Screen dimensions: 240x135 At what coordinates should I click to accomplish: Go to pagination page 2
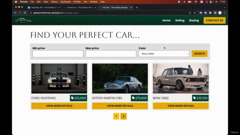123,116
